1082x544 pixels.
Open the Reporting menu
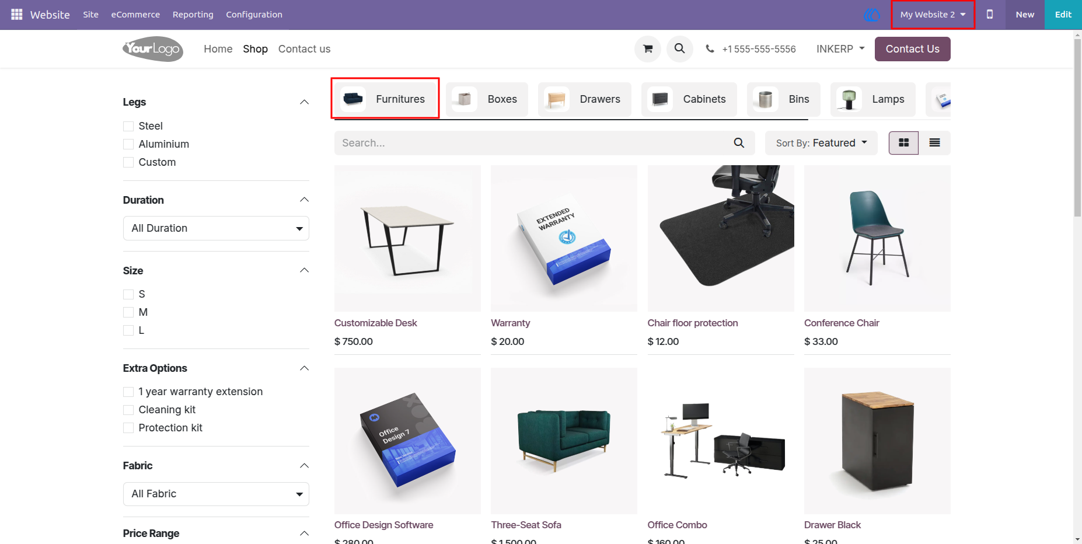193,15
